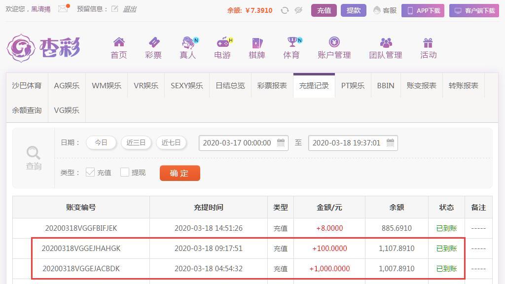Click the time 2020-03-18 09:17:51
The height and width of the screenshot is (284, 505).
(209, 248)
